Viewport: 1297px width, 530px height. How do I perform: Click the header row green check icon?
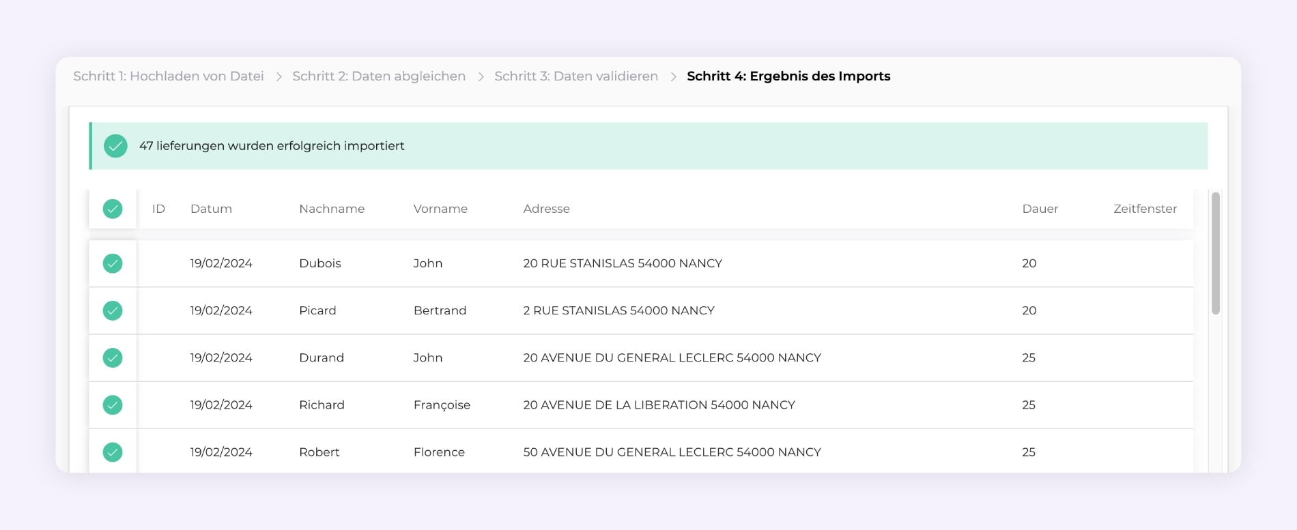click(x=113, y=209)
